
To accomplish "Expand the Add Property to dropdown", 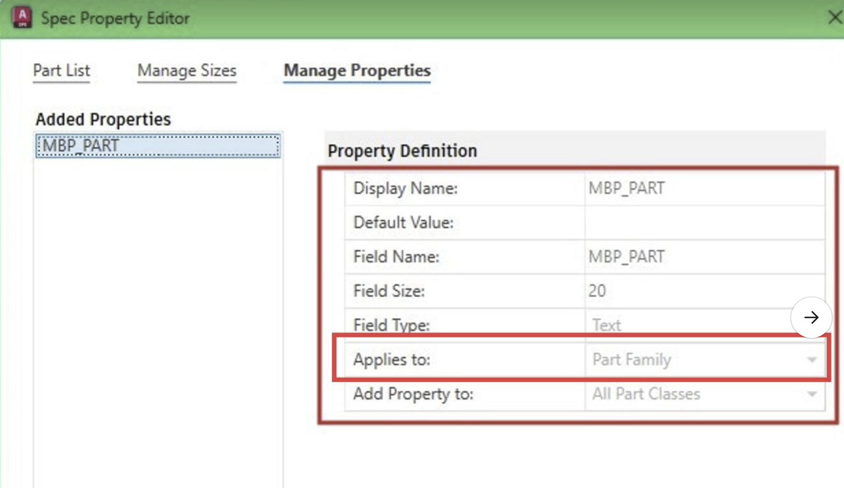I will pyautogui.click(x=811, y=393).
